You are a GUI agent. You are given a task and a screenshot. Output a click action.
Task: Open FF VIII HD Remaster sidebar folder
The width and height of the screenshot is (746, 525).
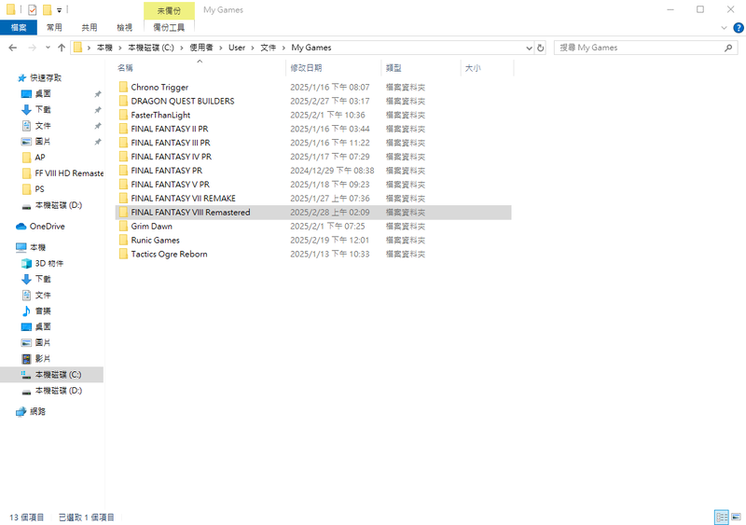[x=69, y=173]
